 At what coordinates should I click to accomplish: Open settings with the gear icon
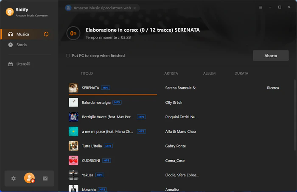14,178
